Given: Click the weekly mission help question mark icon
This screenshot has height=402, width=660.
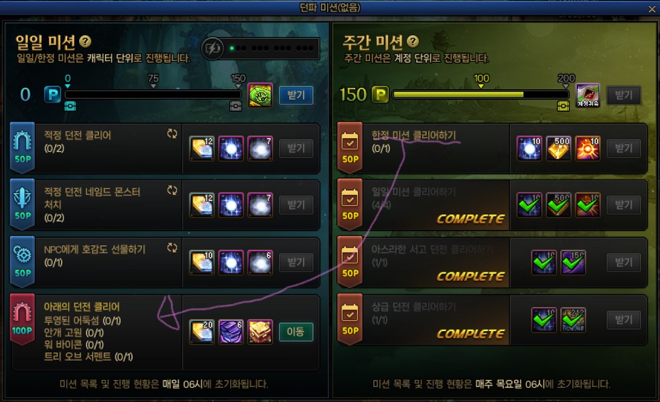Looking at the screenshot, I should (413, 41).
